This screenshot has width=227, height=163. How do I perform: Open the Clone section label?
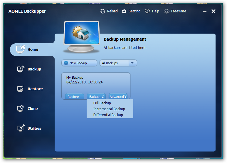tap(33, 108)
